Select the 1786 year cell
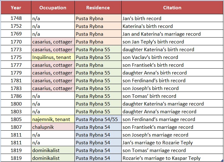 (16, 96)
